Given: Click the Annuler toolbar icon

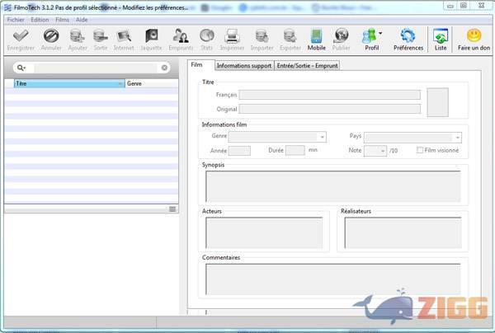Looking at the screenshot, I should pos(51,36).
